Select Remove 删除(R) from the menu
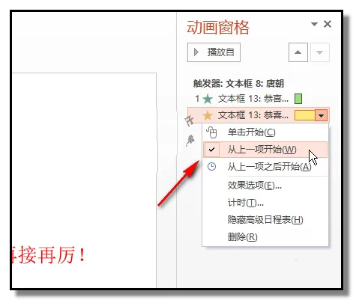 265,236
